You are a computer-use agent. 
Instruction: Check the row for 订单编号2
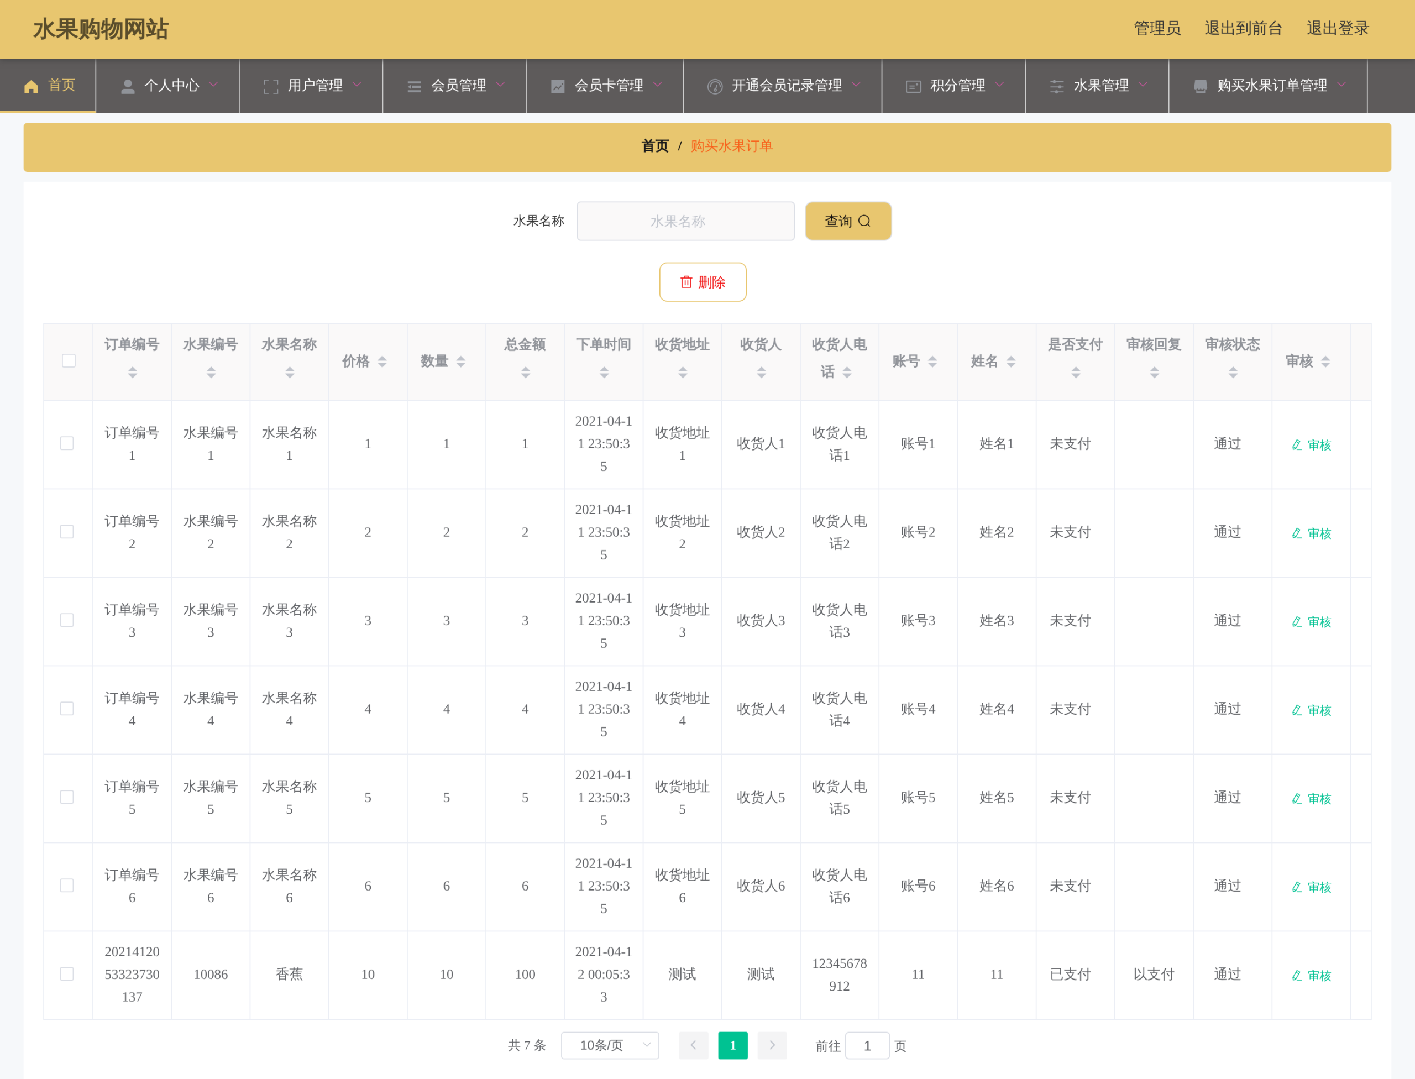(67, 532)
